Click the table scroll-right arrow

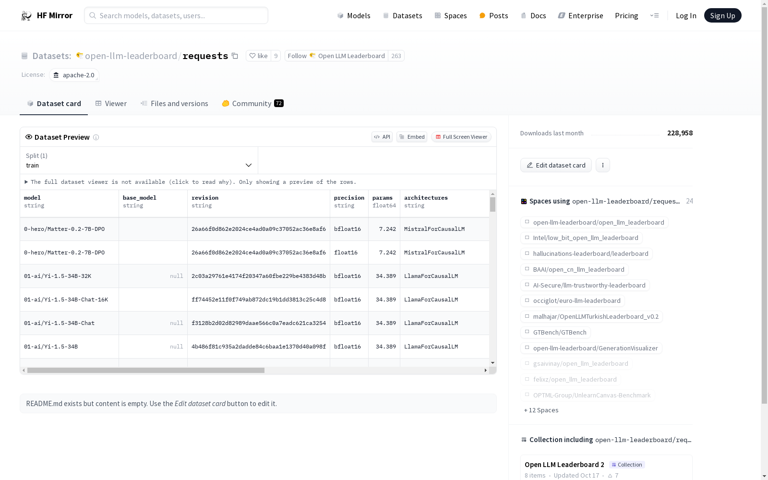486,371
